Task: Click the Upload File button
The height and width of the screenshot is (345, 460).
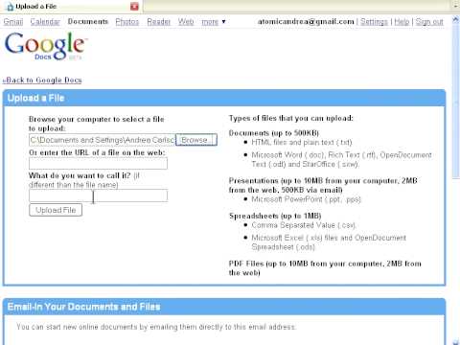Action: pyautogui.click(x=56, y=210)
